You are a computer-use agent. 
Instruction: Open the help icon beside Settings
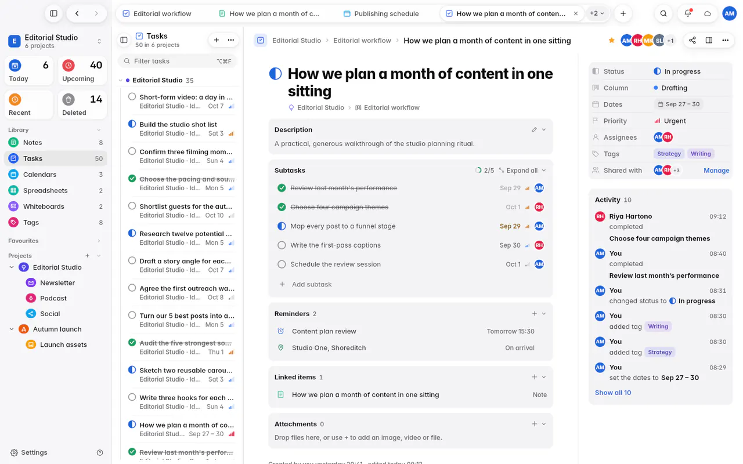[x=100, y=452]
